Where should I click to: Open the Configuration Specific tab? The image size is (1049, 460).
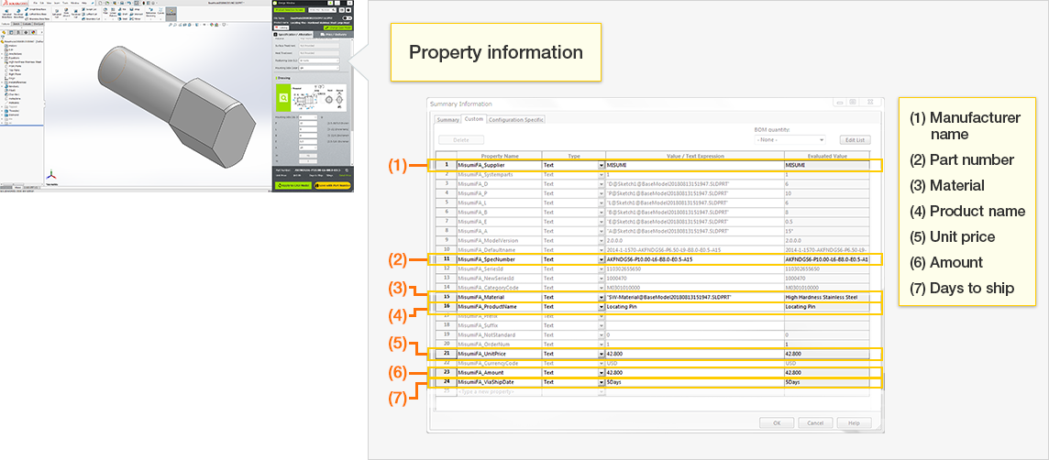point(516,120)
